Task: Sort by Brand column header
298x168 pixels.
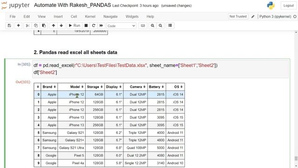Action: [x=49, y=87]
